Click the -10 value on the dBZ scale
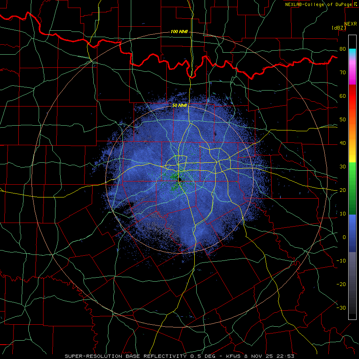The image size is (359, 359). click(x=341, y=261)
